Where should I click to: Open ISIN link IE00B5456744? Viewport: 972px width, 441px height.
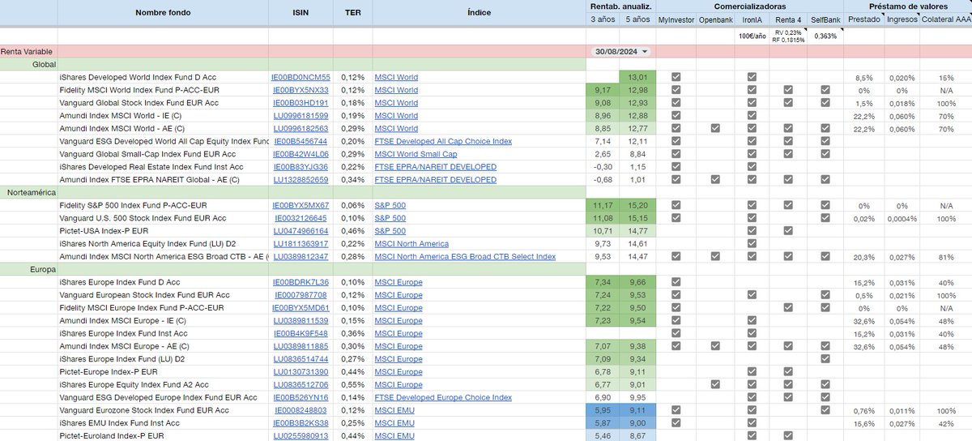click(x=301, y=141)
